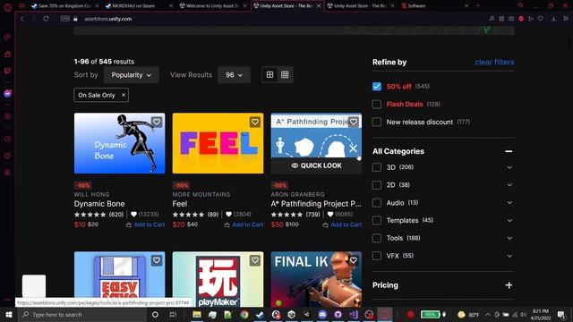Switch to the large grid view
Image resolution: width=573 pixels, height=322 pixels.
tap(269, 75)
